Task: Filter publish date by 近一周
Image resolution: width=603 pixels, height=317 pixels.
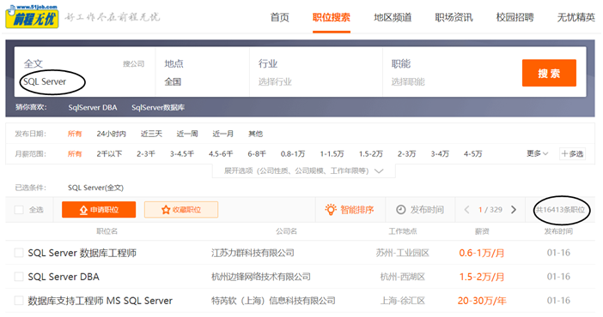Action: [x=187, y=134]
